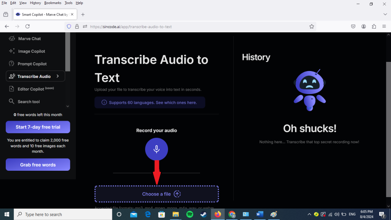
Task: Click tracking protection shield icon
Action: point(69,26)
